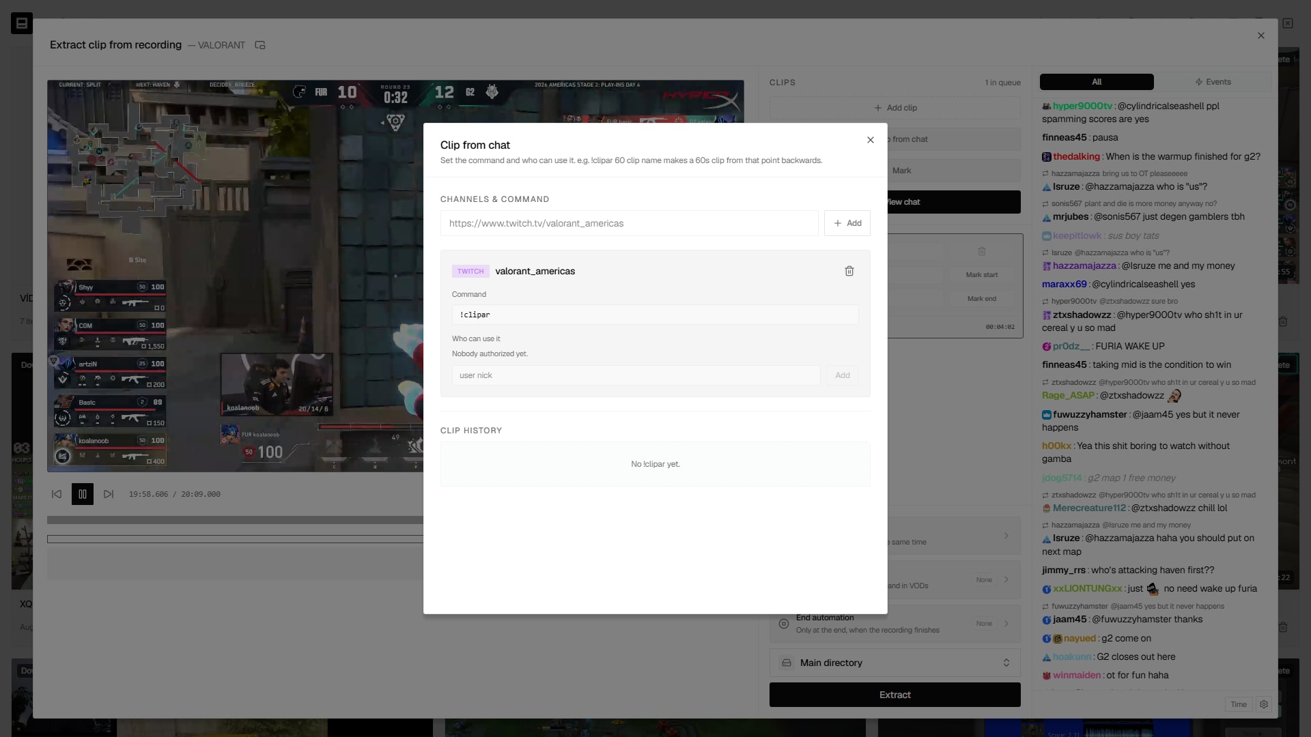Screen dimensions: 1311x737
Task: Click winmaiden username in chat
Action: coord(1077,675)
